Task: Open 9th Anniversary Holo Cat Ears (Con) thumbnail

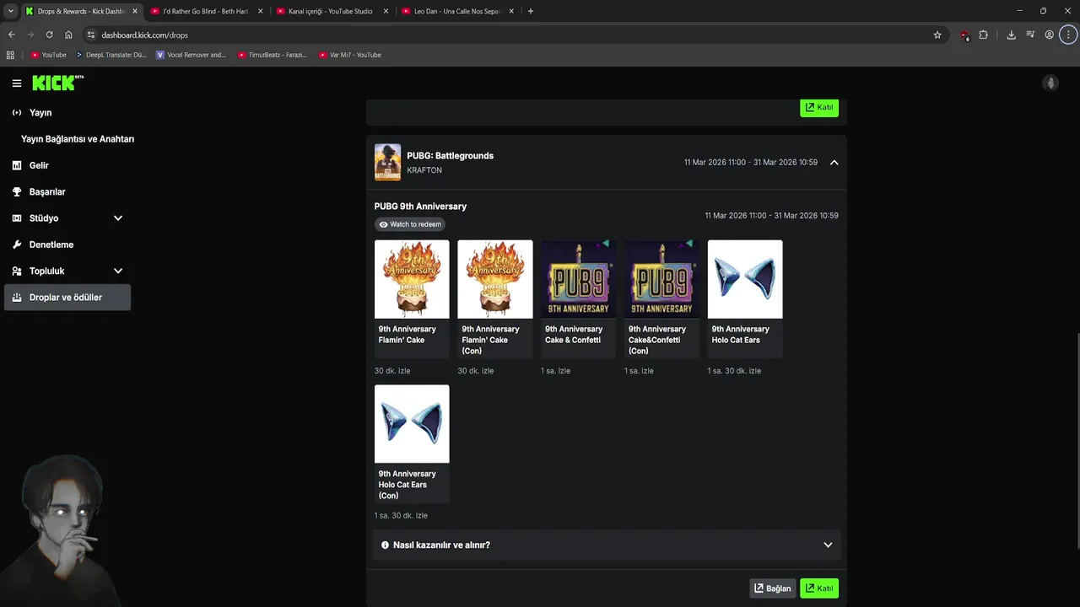Action: (412, 424)
